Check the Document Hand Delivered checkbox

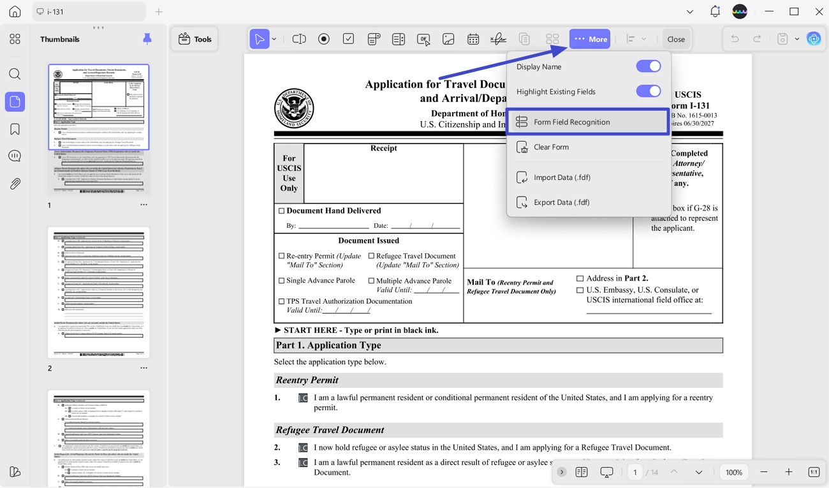click(x=281, y=211)
